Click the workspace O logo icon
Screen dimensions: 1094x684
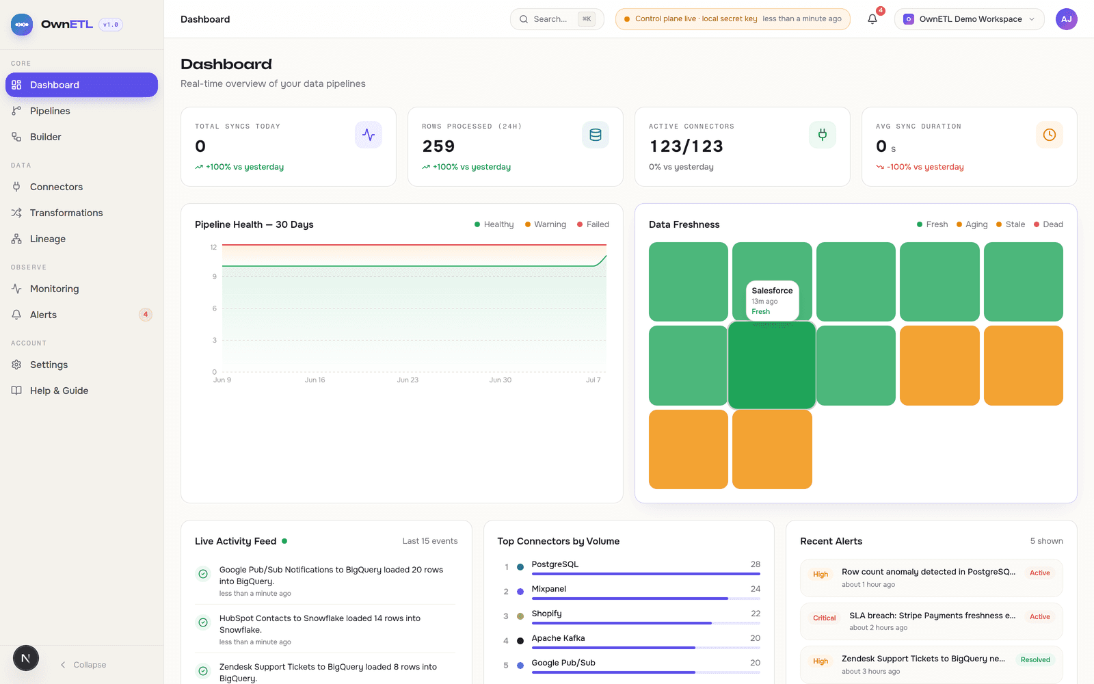click(909, 19)
